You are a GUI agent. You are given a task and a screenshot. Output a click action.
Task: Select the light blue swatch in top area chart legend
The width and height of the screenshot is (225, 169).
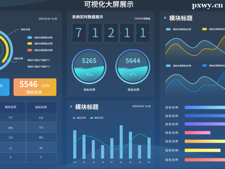click(x=168, y=29)
